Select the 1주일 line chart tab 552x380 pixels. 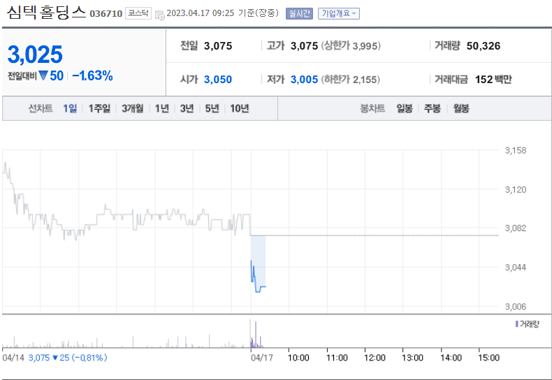(x=99, y=108)
